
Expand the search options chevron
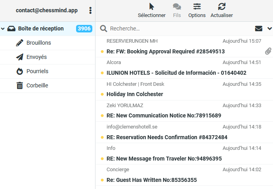click(x=269, y=28)
